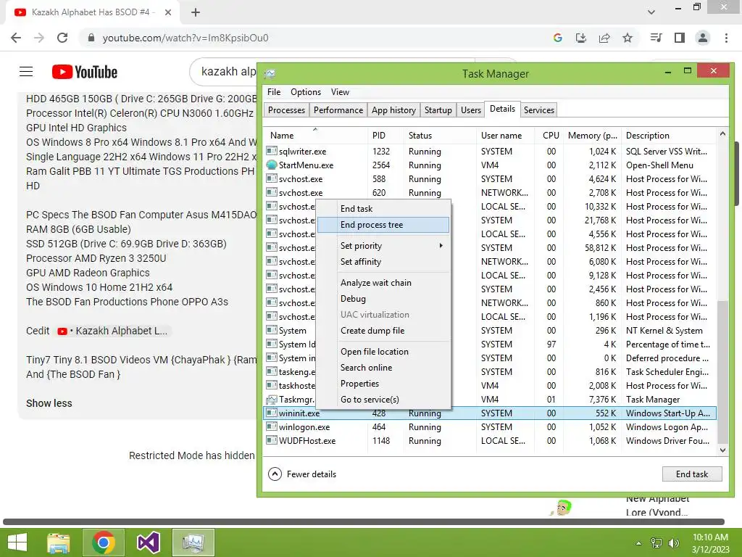The height and width of the screenshot is (557, 742).
Task: Select Search online
Action: pos(383,368)
